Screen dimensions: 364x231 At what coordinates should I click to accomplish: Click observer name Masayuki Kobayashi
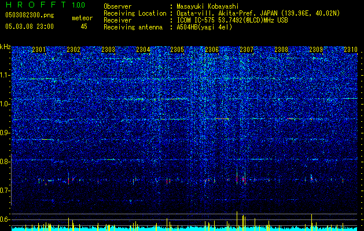pos(208,6)
